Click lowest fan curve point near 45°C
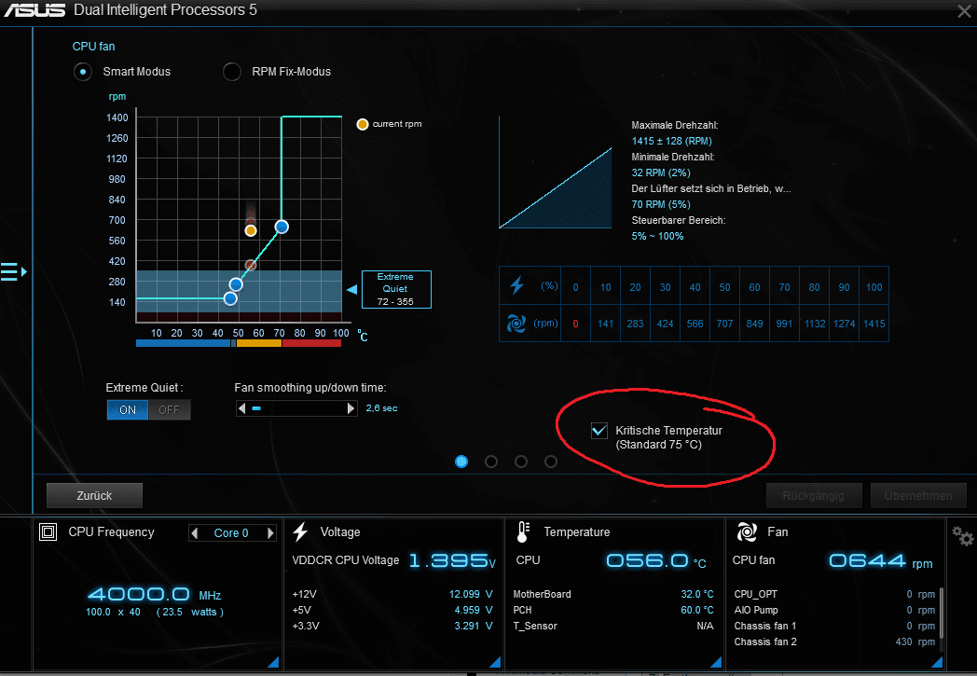 pyautogui.click(x=230, y=299)
